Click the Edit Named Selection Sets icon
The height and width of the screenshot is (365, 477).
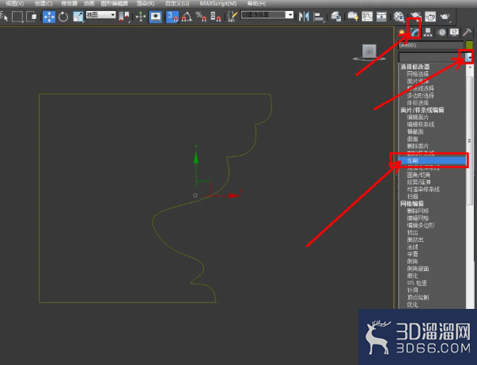point(233,17)
